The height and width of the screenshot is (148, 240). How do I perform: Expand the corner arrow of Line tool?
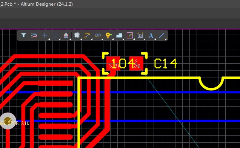pos(165,40)
